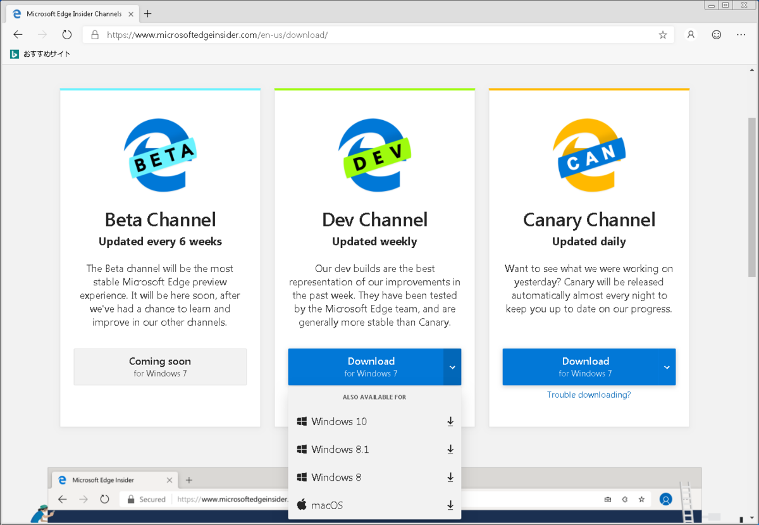Go back with the browser back arrow
This screenshot has height=525, width=759.
18,35
